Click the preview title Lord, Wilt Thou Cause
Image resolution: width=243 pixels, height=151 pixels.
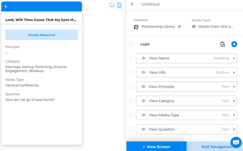click(41, 20)
